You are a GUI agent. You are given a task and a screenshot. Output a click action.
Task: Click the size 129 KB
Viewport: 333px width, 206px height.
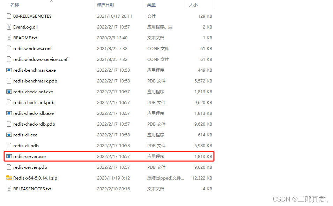pyautogui.click(x=205, y=16)
